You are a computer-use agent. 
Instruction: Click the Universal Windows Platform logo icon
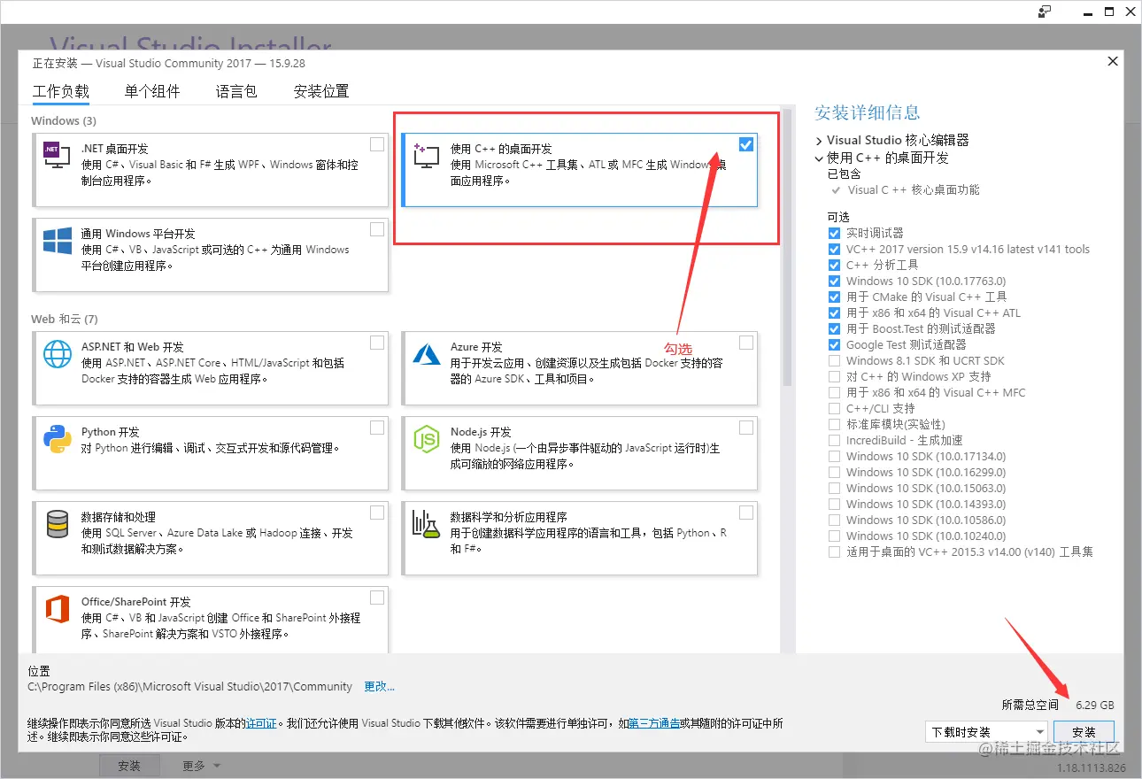point(57,242)
